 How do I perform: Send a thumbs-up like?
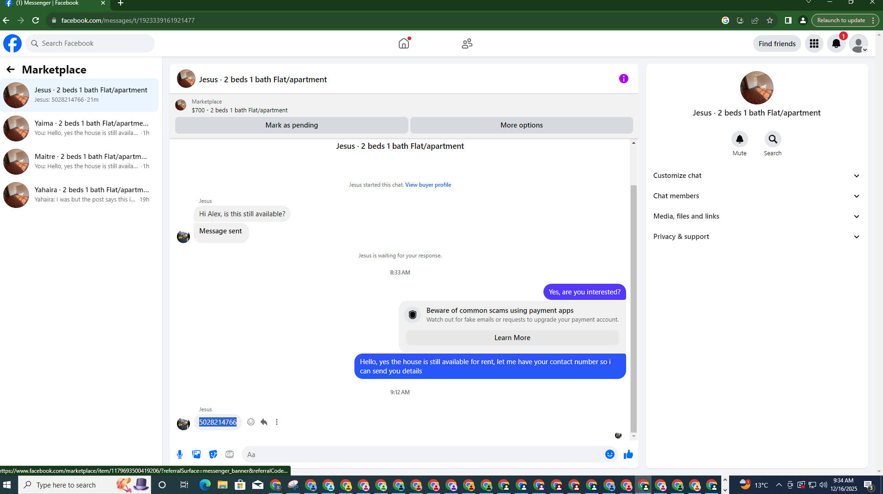(628, 454)
